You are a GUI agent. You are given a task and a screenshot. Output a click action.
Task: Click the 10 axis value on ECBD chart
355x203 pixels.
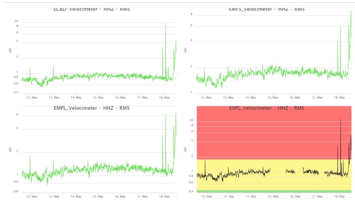16,21
